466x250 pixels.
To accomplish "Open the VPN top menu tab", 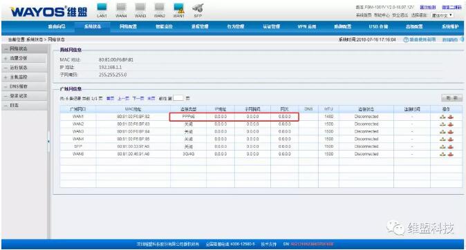I will tap(307, 27).
